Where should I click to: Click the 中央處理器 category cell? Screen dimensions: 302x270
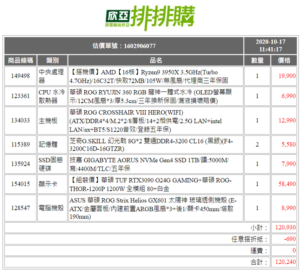pyautogui.click(x=52, y=76)
